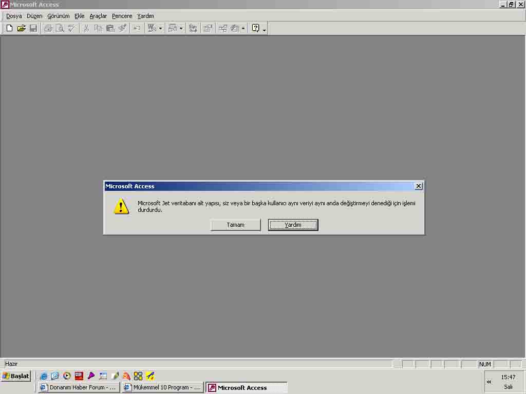This screenshot has height=394, width=526.
Task: Open the Ekle menu
Action: pyautogui.click(x=80, y=16)
